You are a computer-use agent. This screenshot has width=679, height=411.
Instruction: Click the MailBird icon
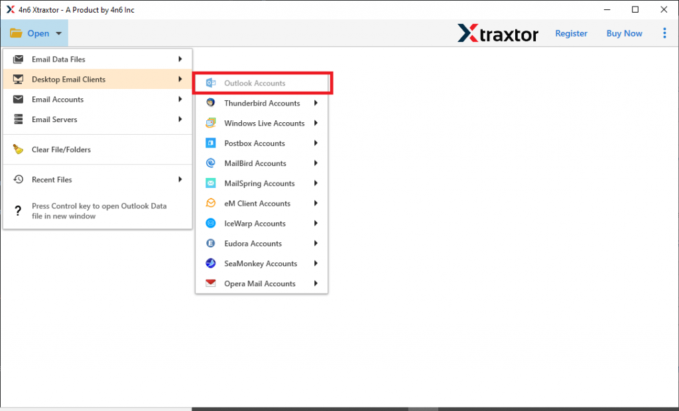(x=210, y=163)
